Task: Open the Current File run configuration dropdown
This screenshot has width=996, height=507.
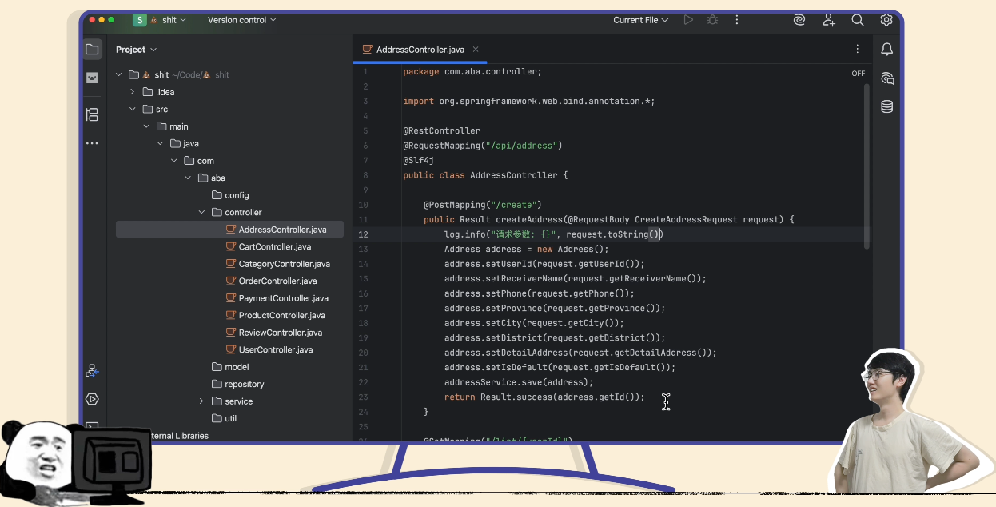Action: tap(640, 20)
